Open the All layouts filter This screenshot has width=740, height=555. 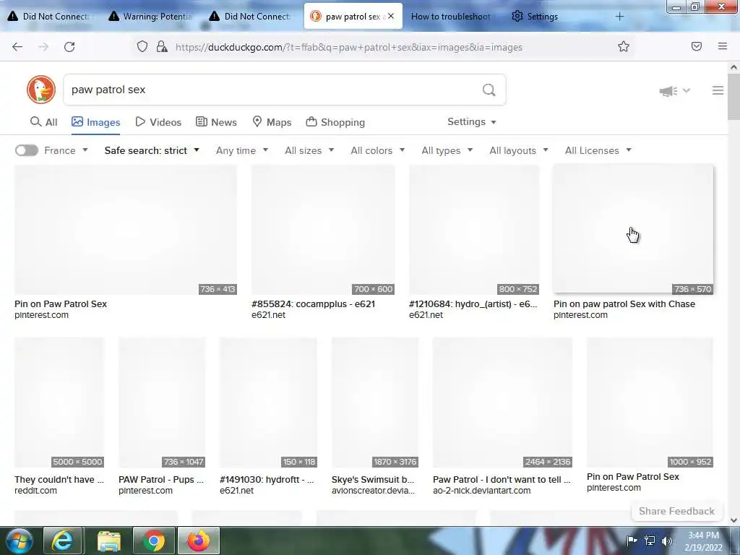tap(519, 150)
